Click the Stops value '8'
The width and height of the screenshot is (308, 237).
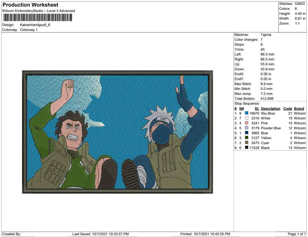click(261, 44)
